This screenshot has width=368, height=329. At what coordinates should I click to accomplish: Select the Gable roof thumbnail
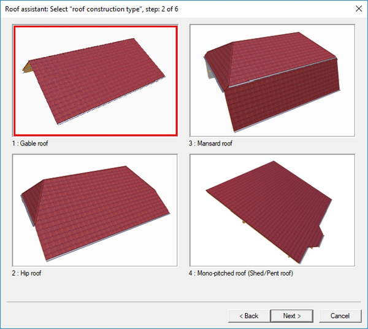[x=95, y=80]
